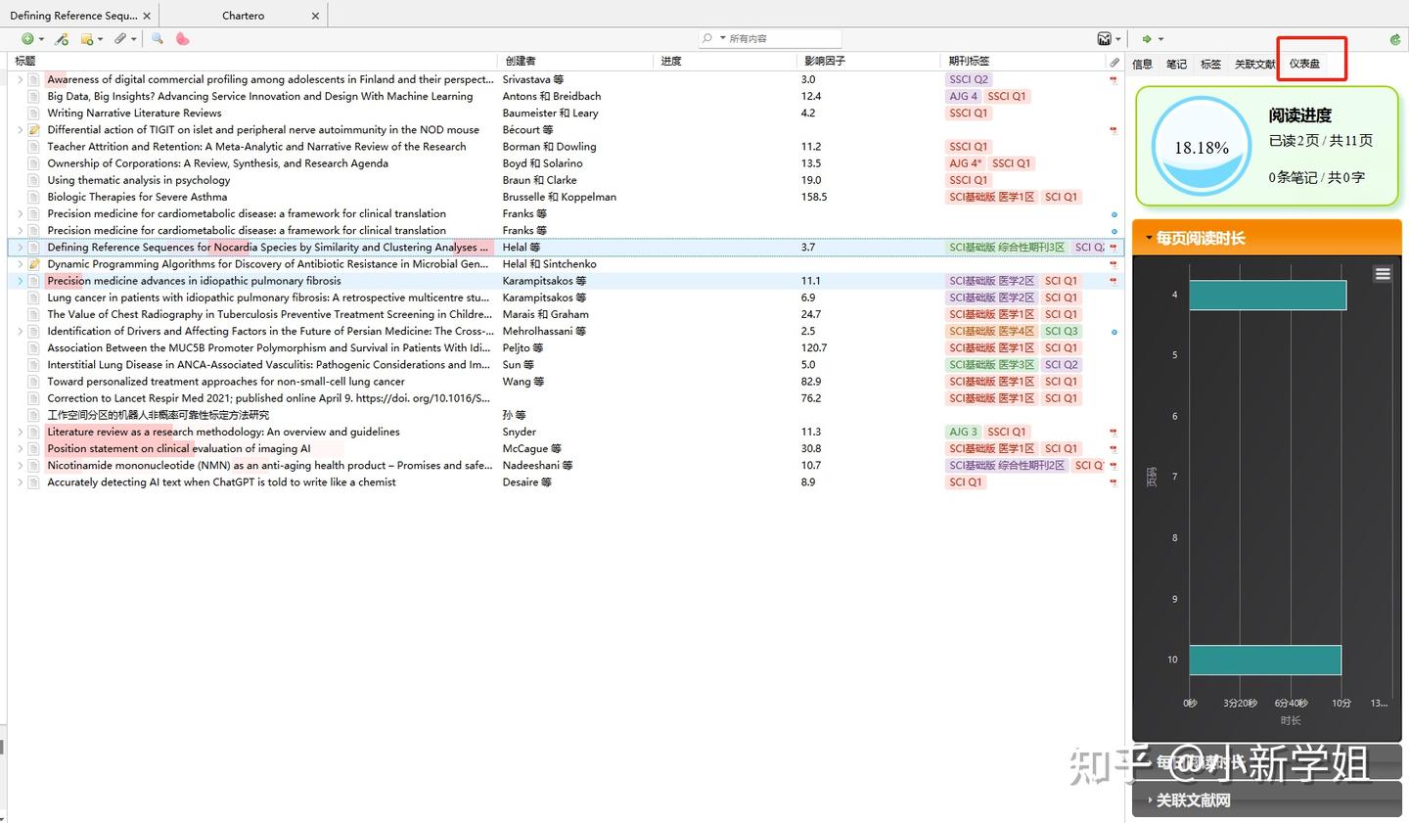This screenshot has height=823, width=1409.
Task: Click the Add Item by Identifier wand icon
Action: (x=62, y=39)
